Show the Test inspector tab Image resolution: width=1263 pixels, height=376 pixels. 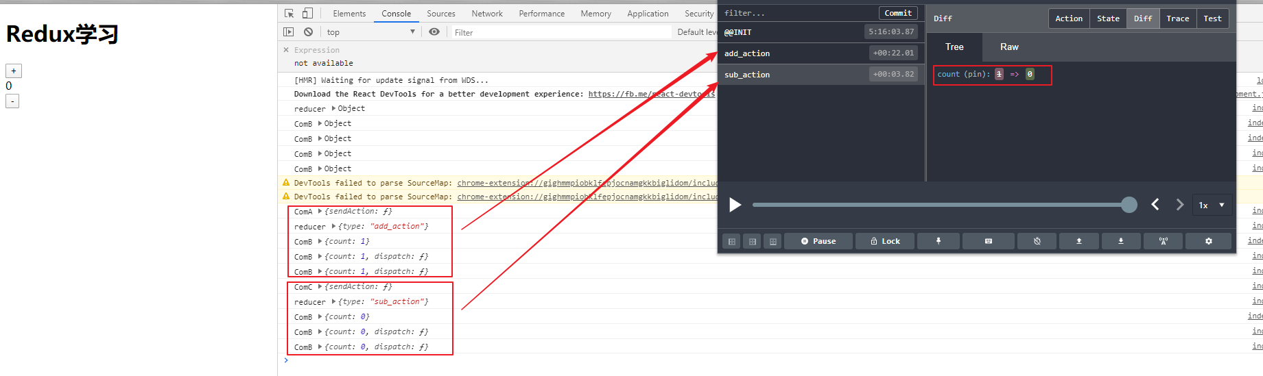tap(1212, 18)
